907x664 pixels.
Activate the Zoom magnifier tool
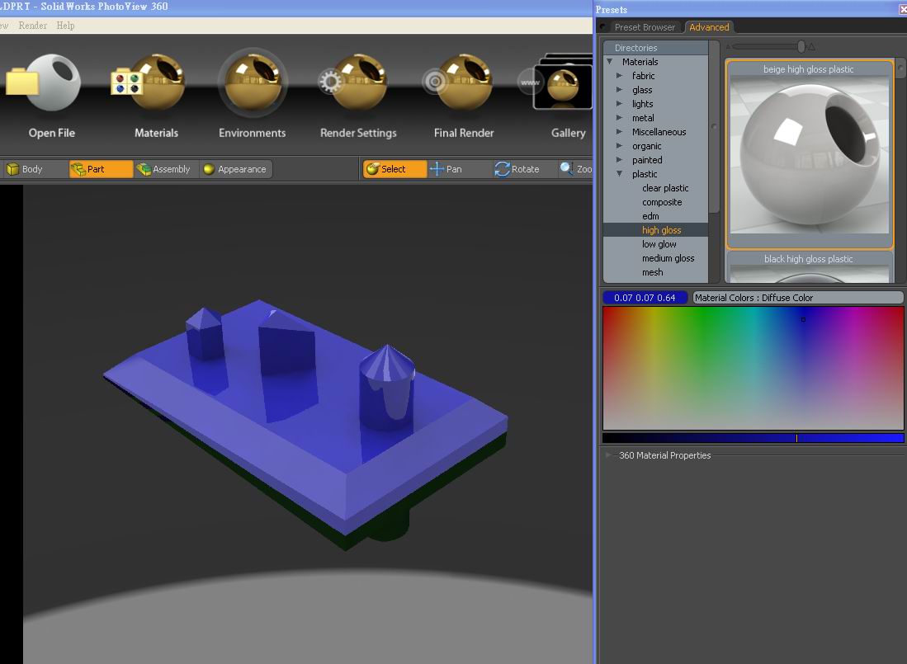point(575,169)
